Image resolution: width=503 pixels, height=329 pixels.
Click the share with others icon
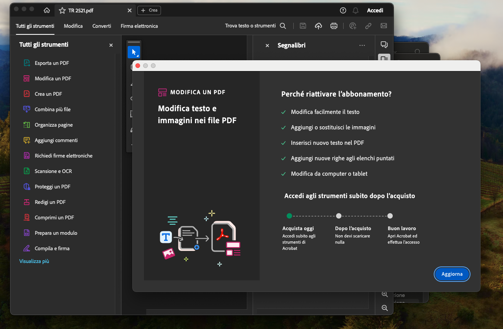tap(352, 26)
